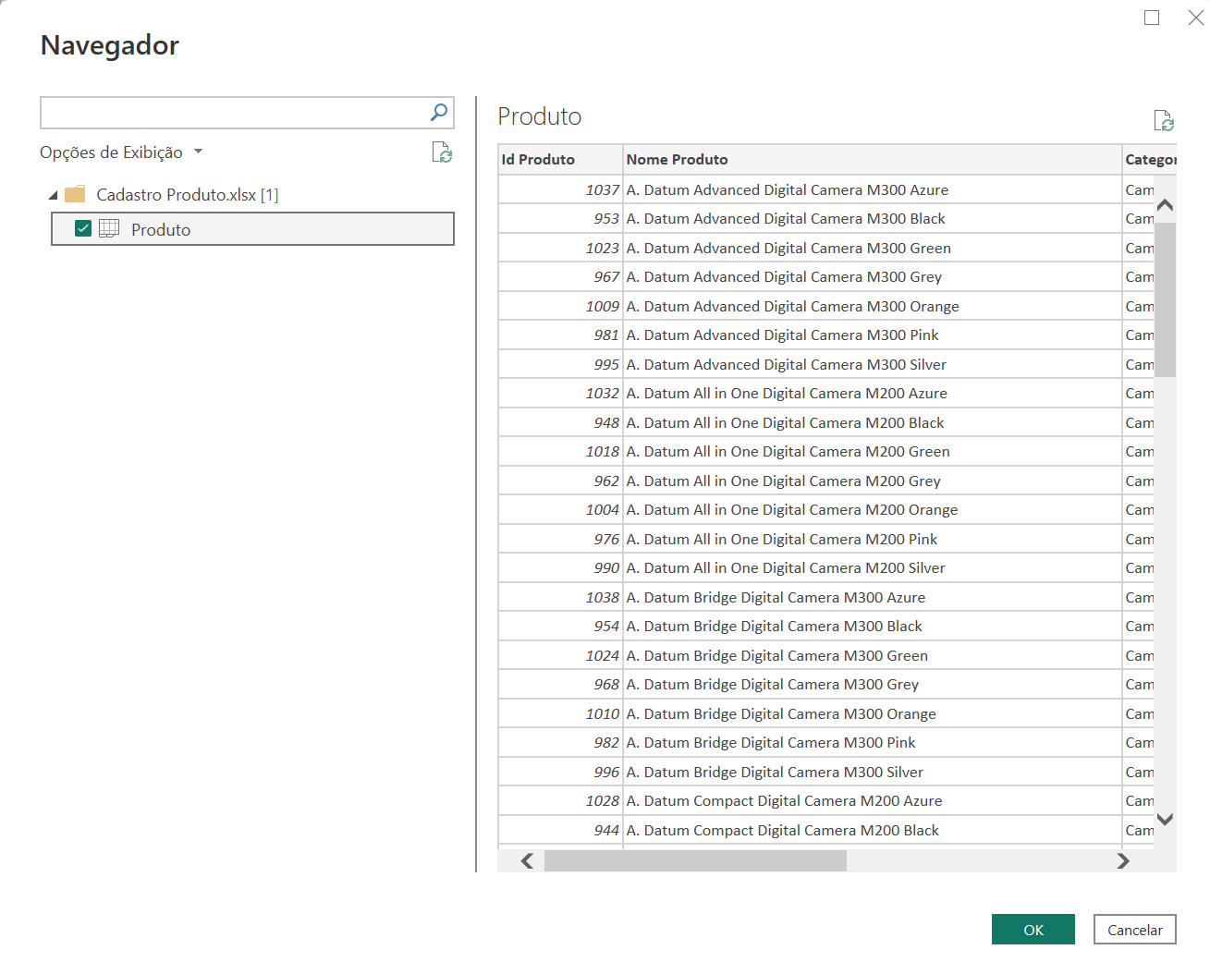This screenshot has height=962, width=1210.
Task: Click Id Produto cell 953
Action: coord(560,218)
